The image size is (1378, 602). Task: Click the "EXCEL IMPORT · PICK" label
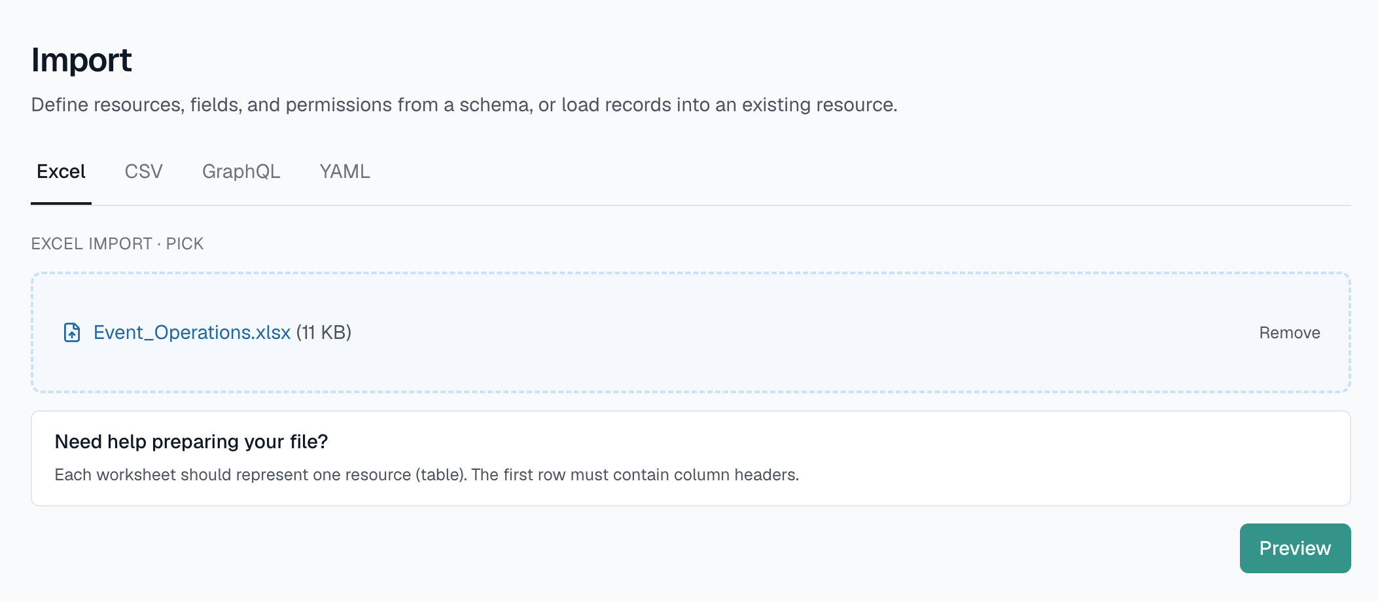pos(117,243)
